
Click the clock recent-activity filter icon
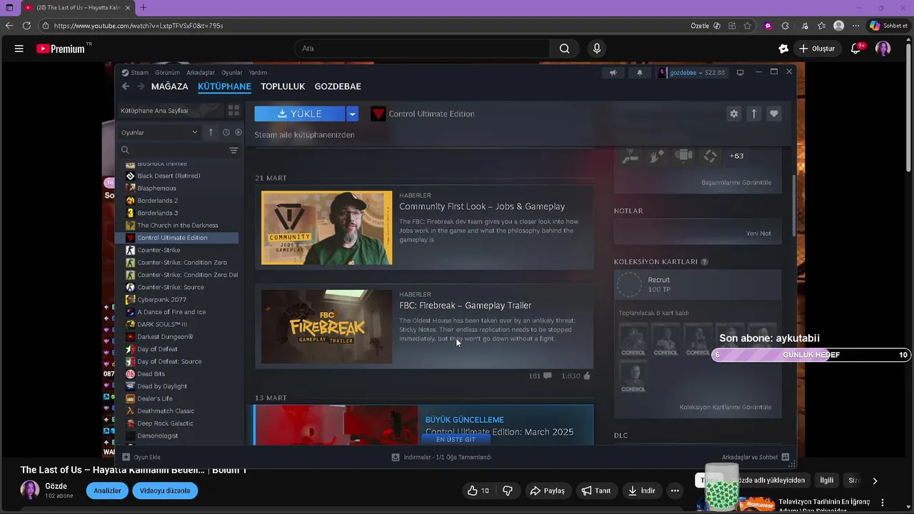226,132
